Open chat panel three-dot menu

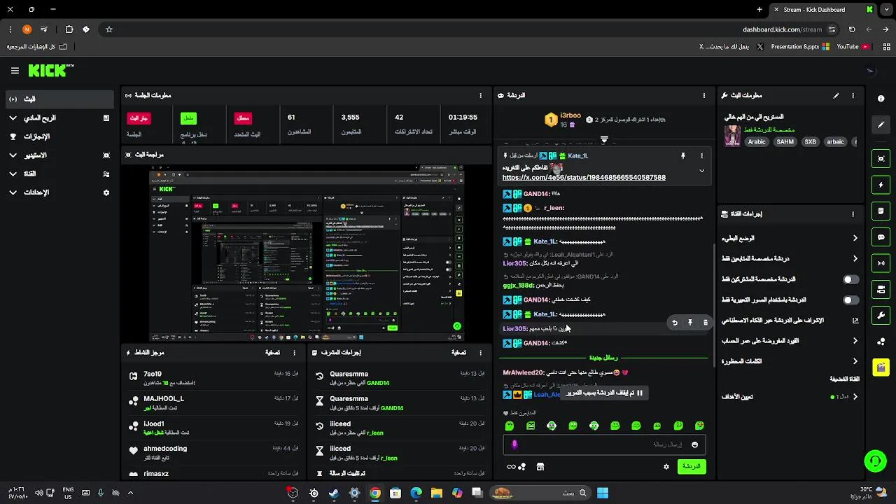[704, 96]
